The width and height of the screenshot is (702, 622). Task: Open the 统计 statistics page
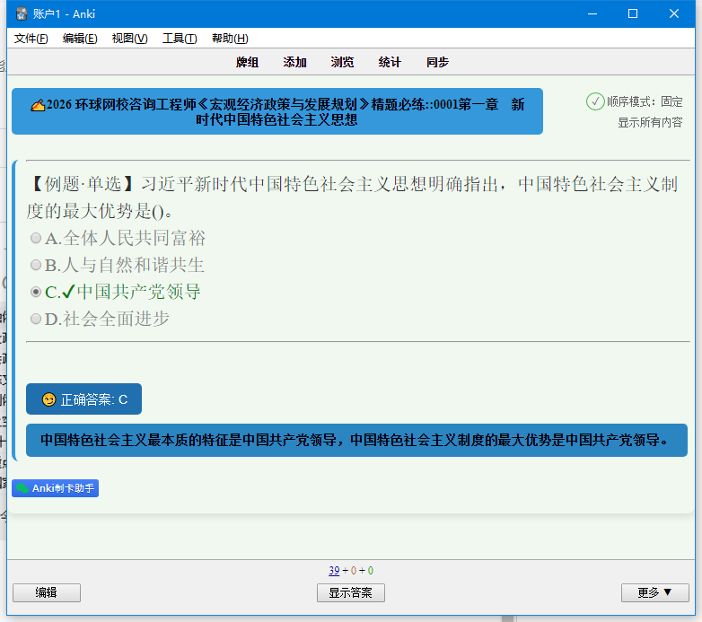[390, 62]
